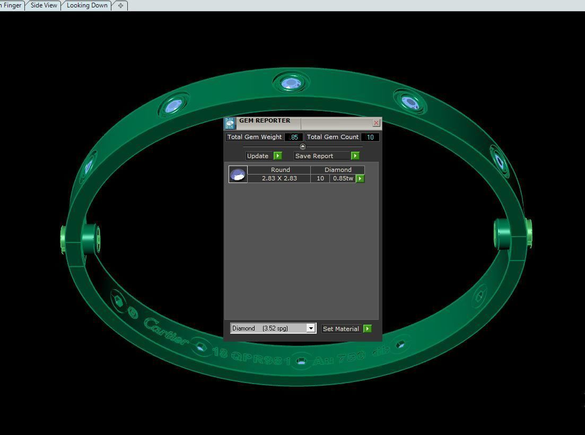Image resolution: width=585 pixels, height=435 pixels.
Task: Click the Total Gem Weight value field
Action: coord(294,137)
